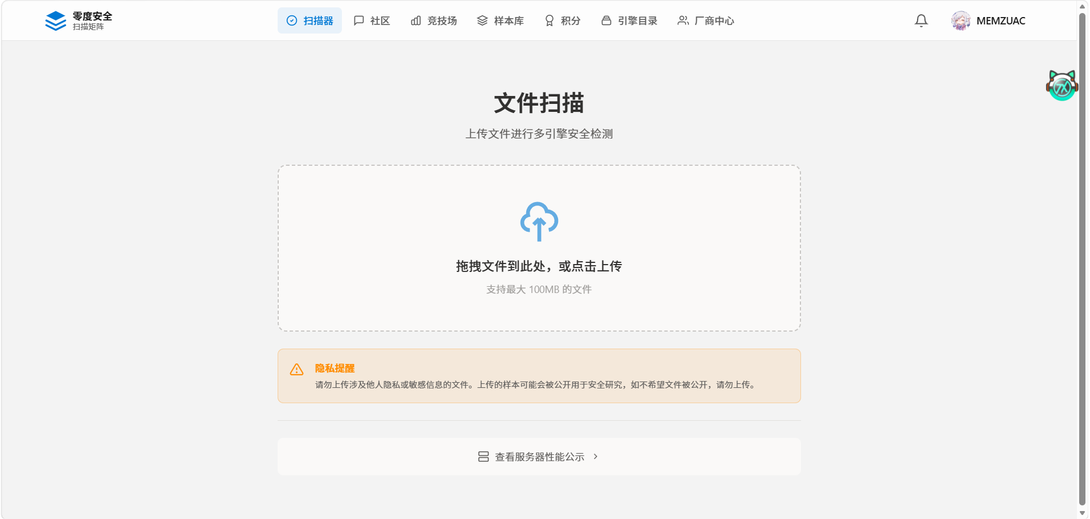
Task: Click the orange privacy warning triangle icon
Action: click(x=296, y=370)
